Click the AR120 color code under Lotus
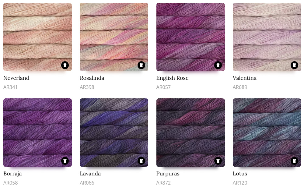The width and height of the screenshot is (304, 187). (x=240, y=183)
